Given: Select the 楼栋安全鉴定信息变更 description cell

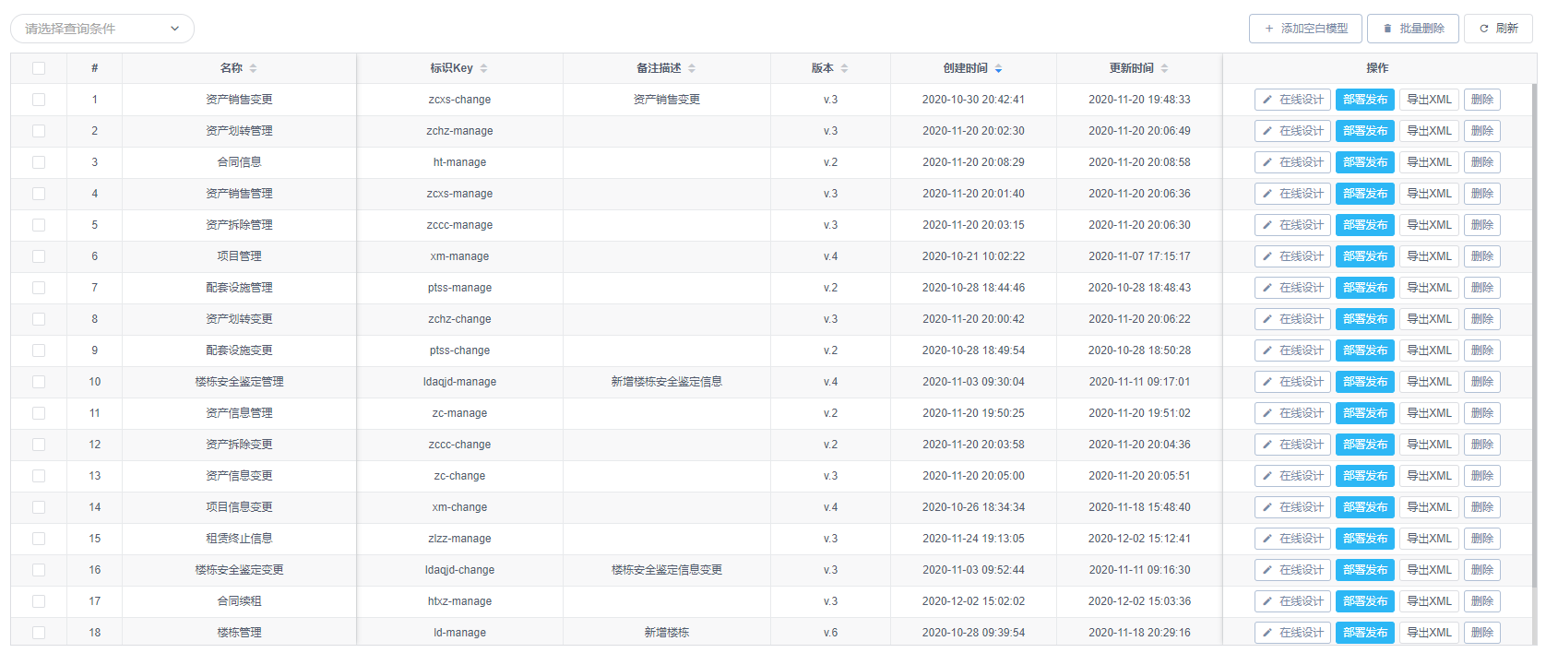Looking at the screenshot, I should click(x=667, y=570).
